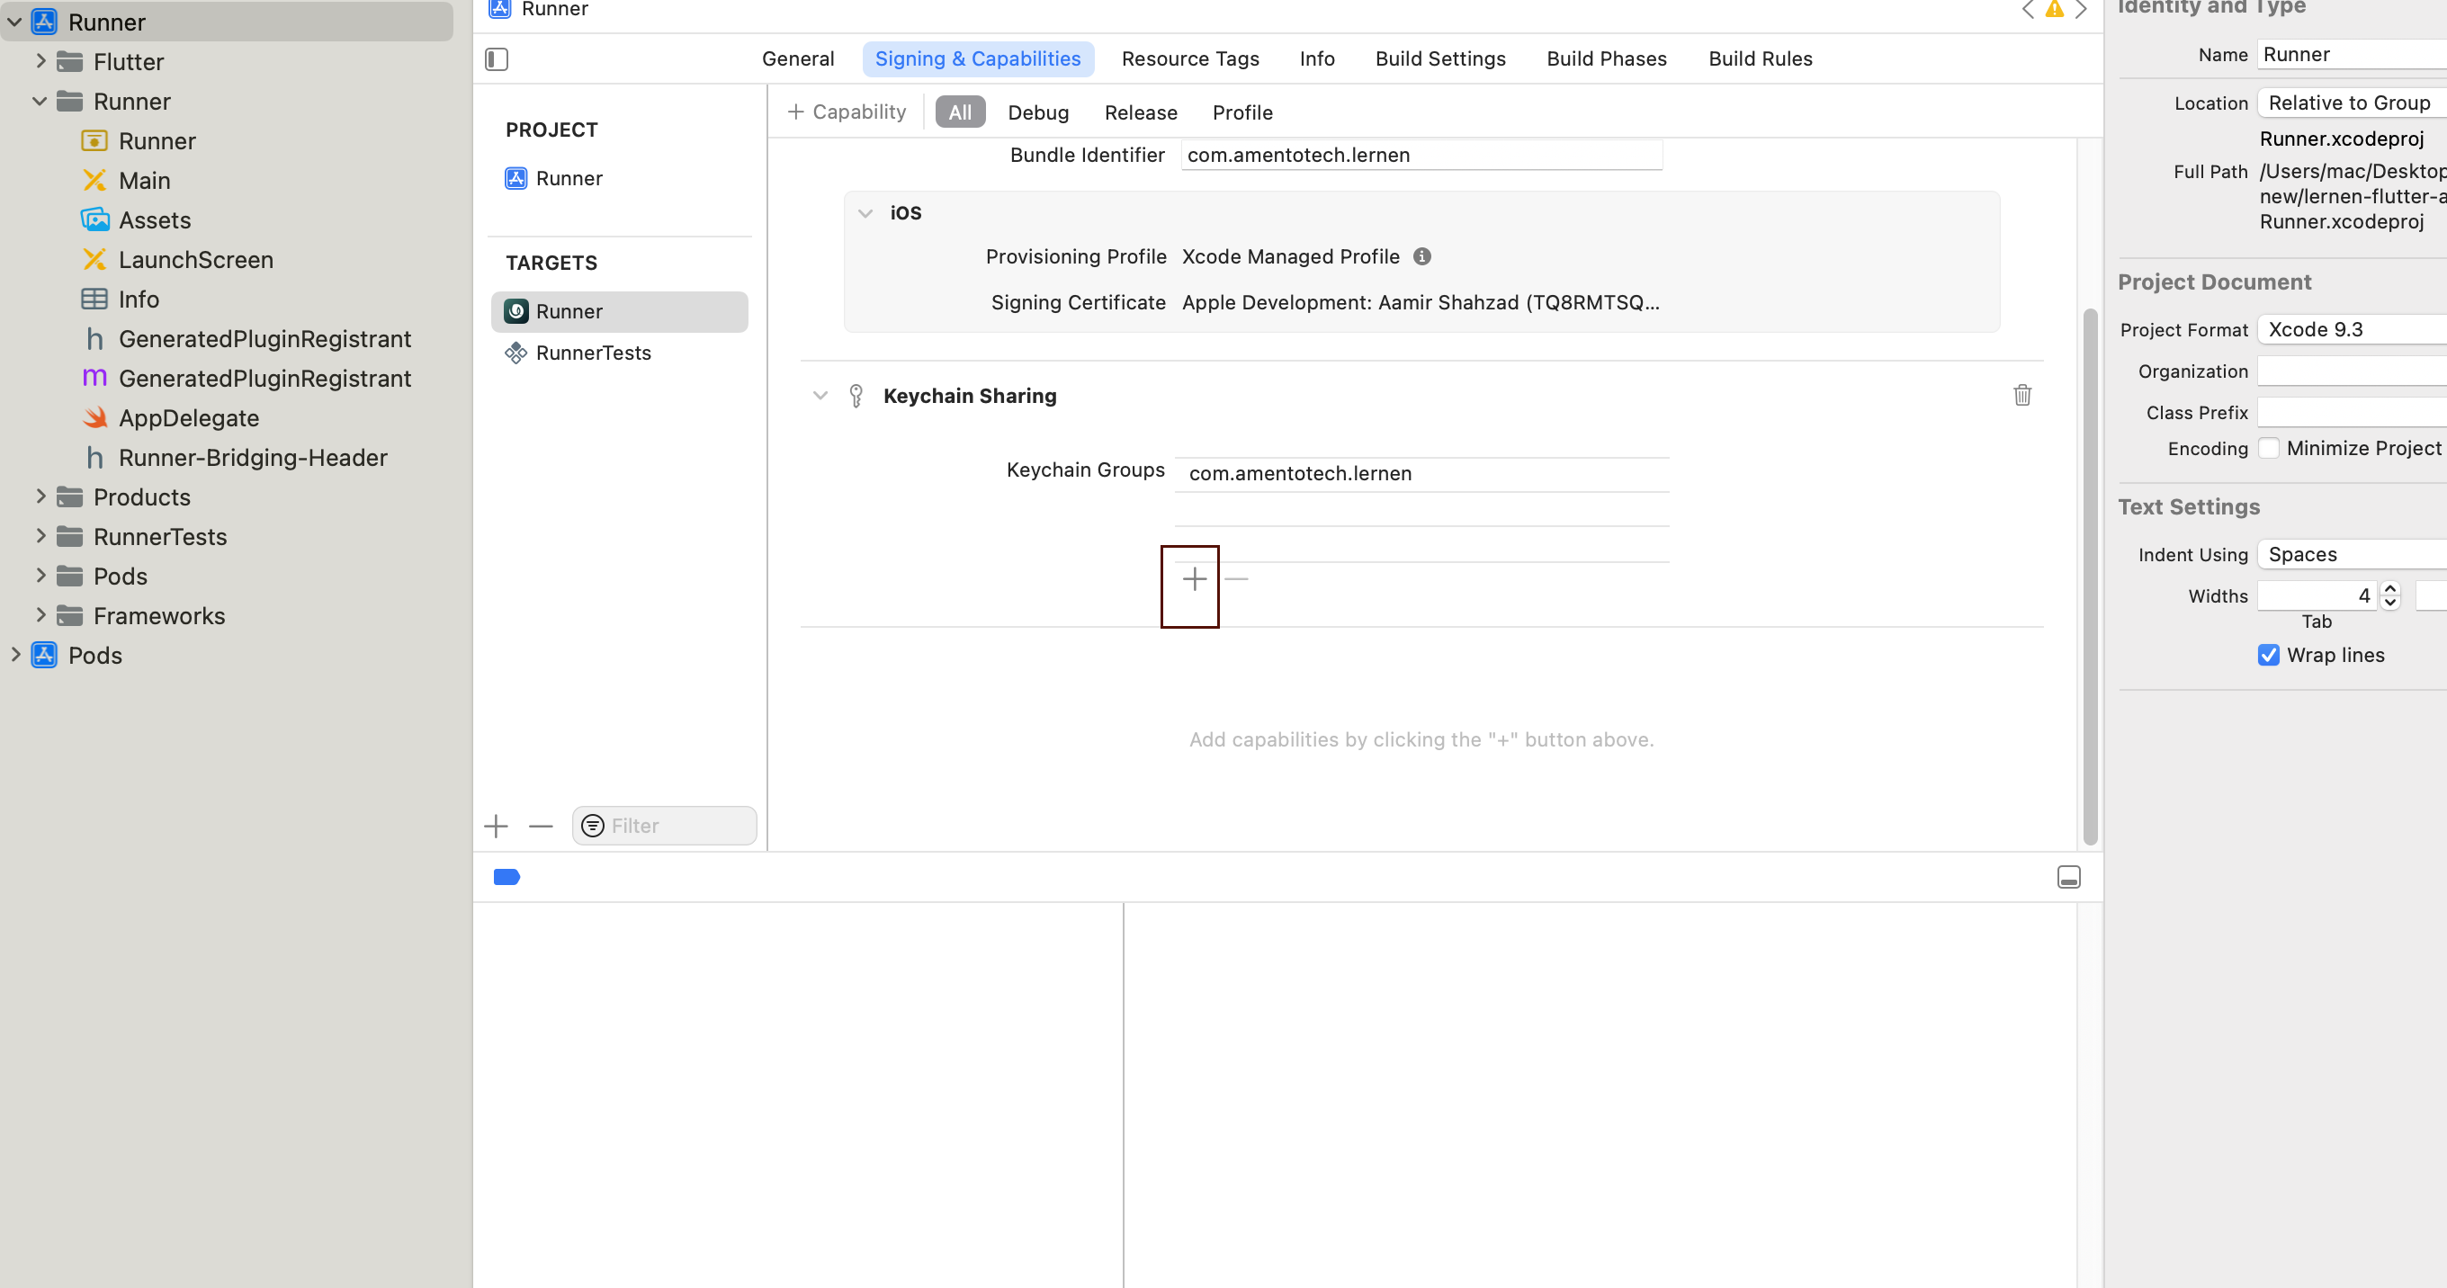Image resolution: width=2447 pixels, height=1288 pixels.
Task: Go to previous issue arrow
Action: click(x=2028, y=10)
